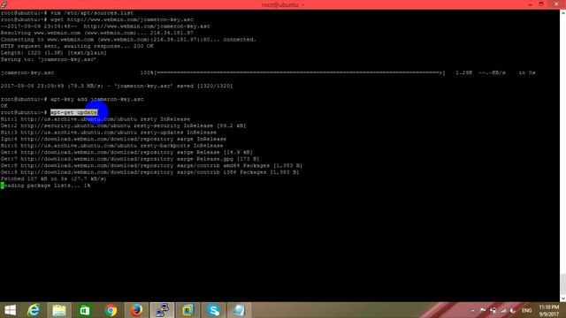Viewport: 566px width, 318px height.
Task: Open the clock showing 11:10 PM
Action: click(x=548, y=310)
